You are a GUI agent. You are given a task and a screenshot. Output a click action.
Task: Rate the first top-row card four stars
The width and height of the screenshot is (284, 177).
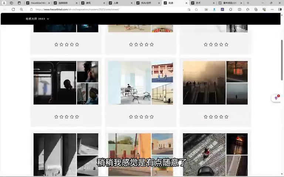pyautogui.click(x=72, y=44)
